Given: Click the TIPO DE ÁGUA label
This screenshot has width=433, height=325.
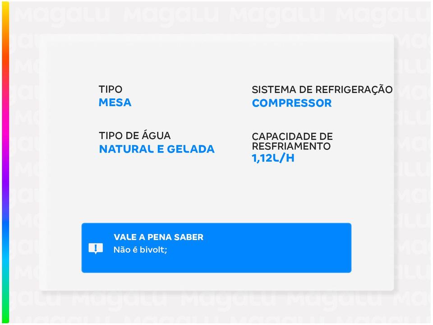Looking at the screenshot, I should coord(134,135).
